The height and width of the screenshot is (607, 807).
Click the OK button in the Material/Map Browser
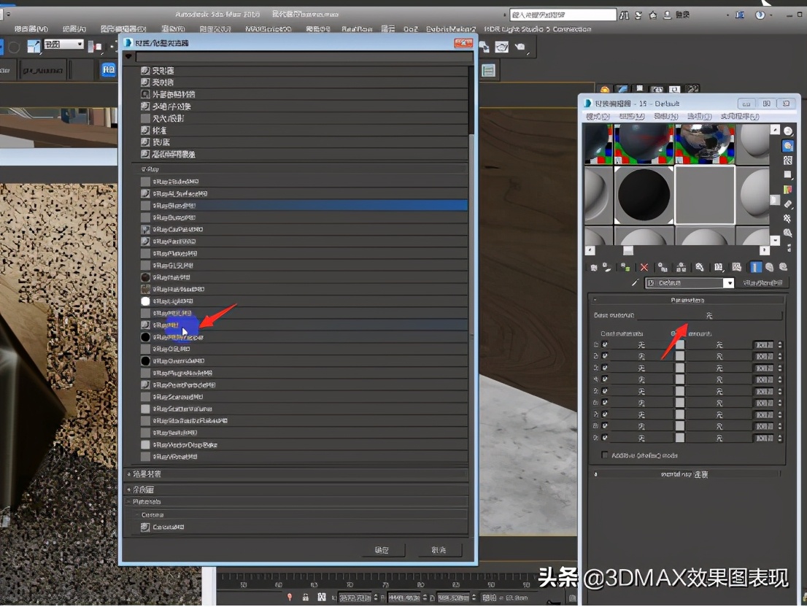382,551
